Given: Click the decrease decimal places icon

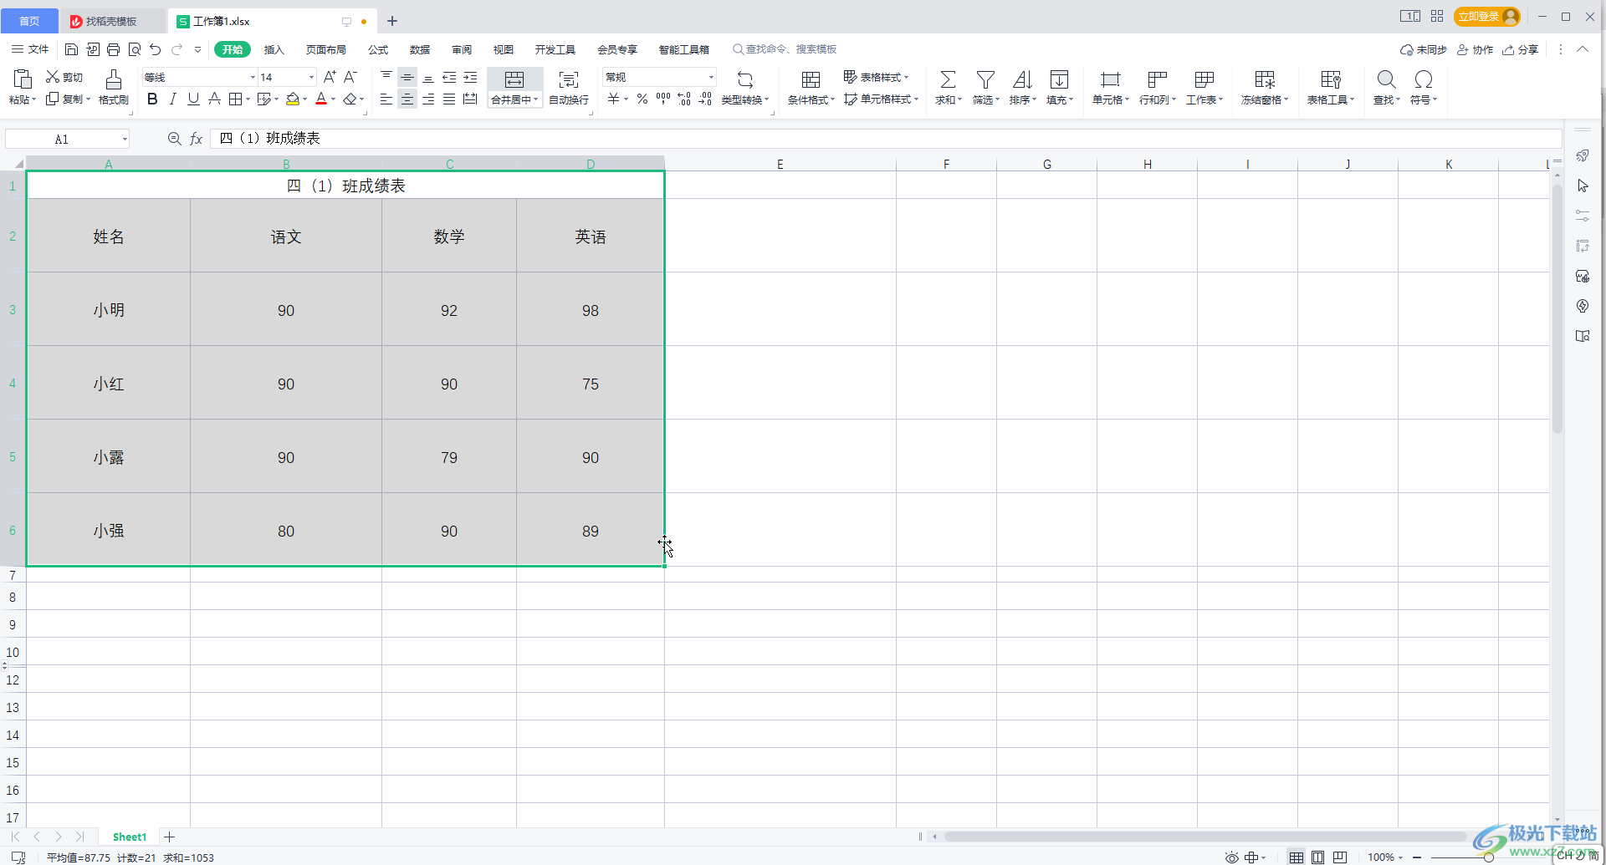Looking at the screenshot, I should coord(705,99).
